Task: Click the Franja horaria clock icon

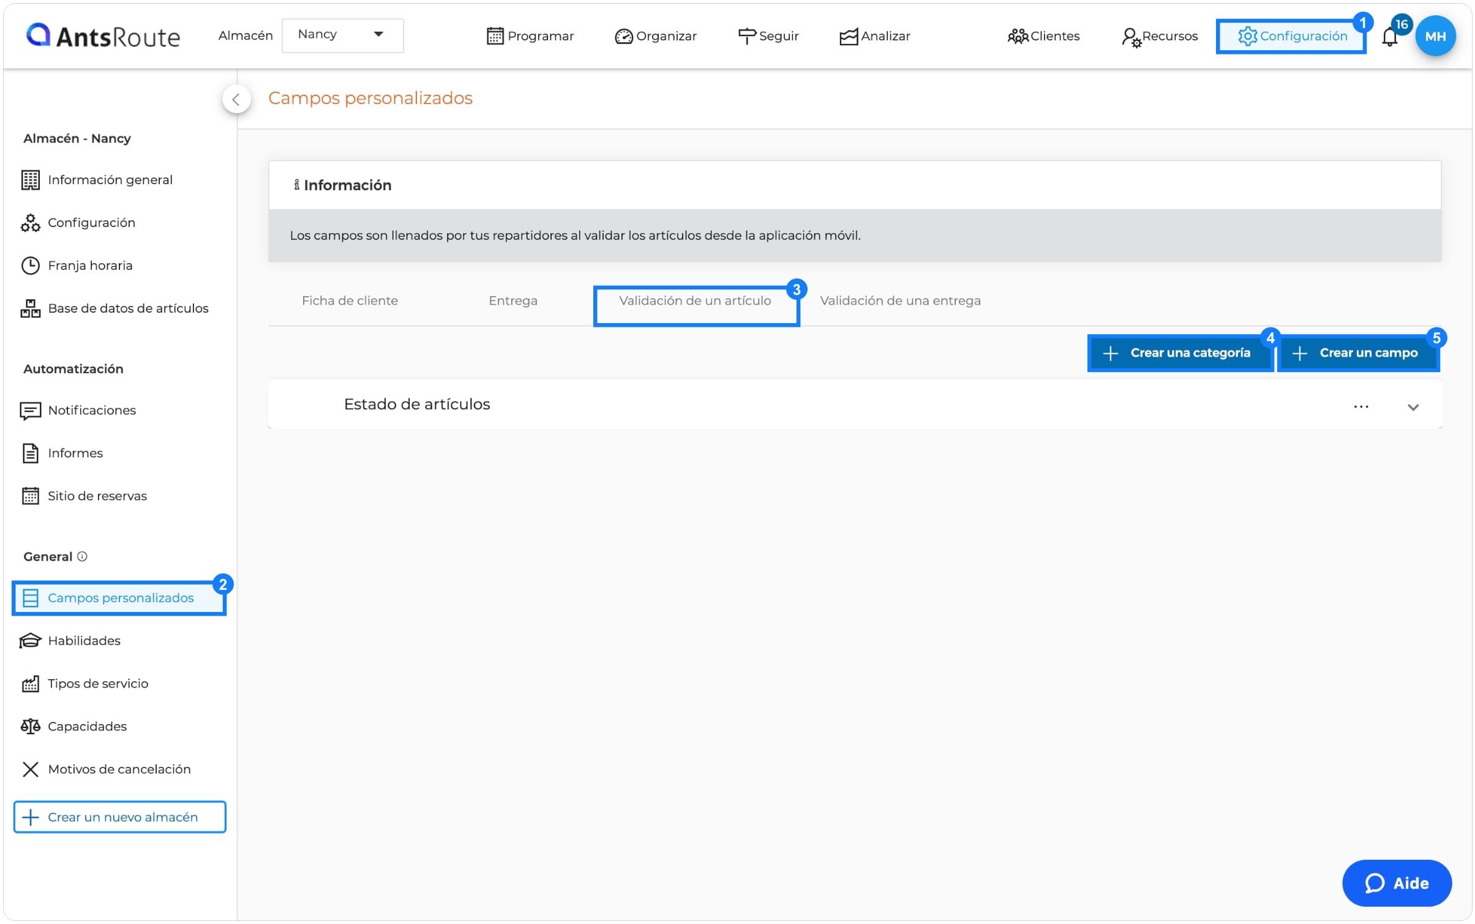Action: point(30,266)
